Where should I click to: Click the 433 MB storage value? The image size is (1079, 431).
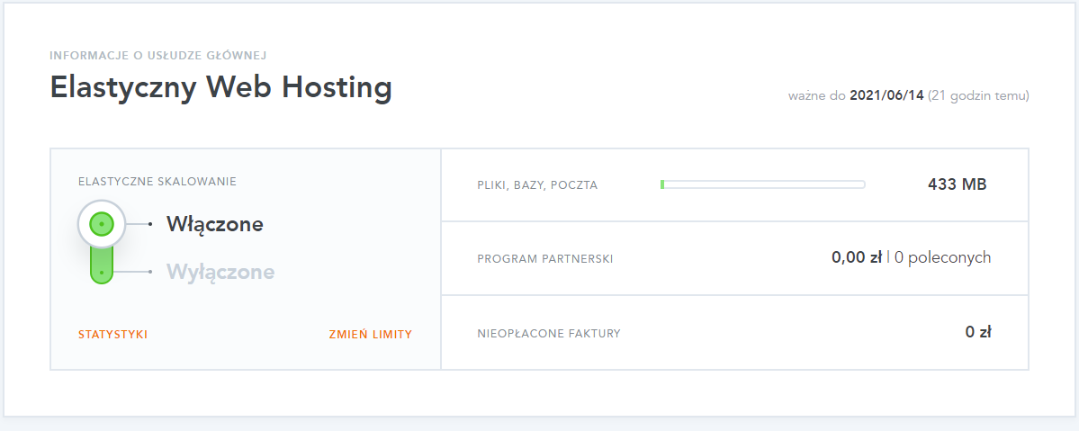click(958, 184)
